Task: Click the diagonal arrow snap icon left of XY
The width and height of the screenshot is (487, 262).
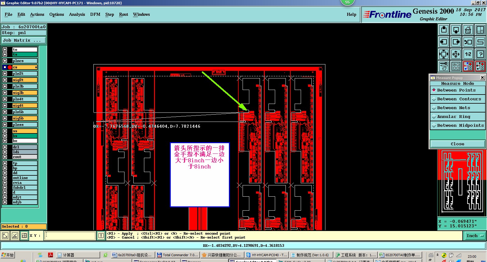Action: click(x=5, y=236)
